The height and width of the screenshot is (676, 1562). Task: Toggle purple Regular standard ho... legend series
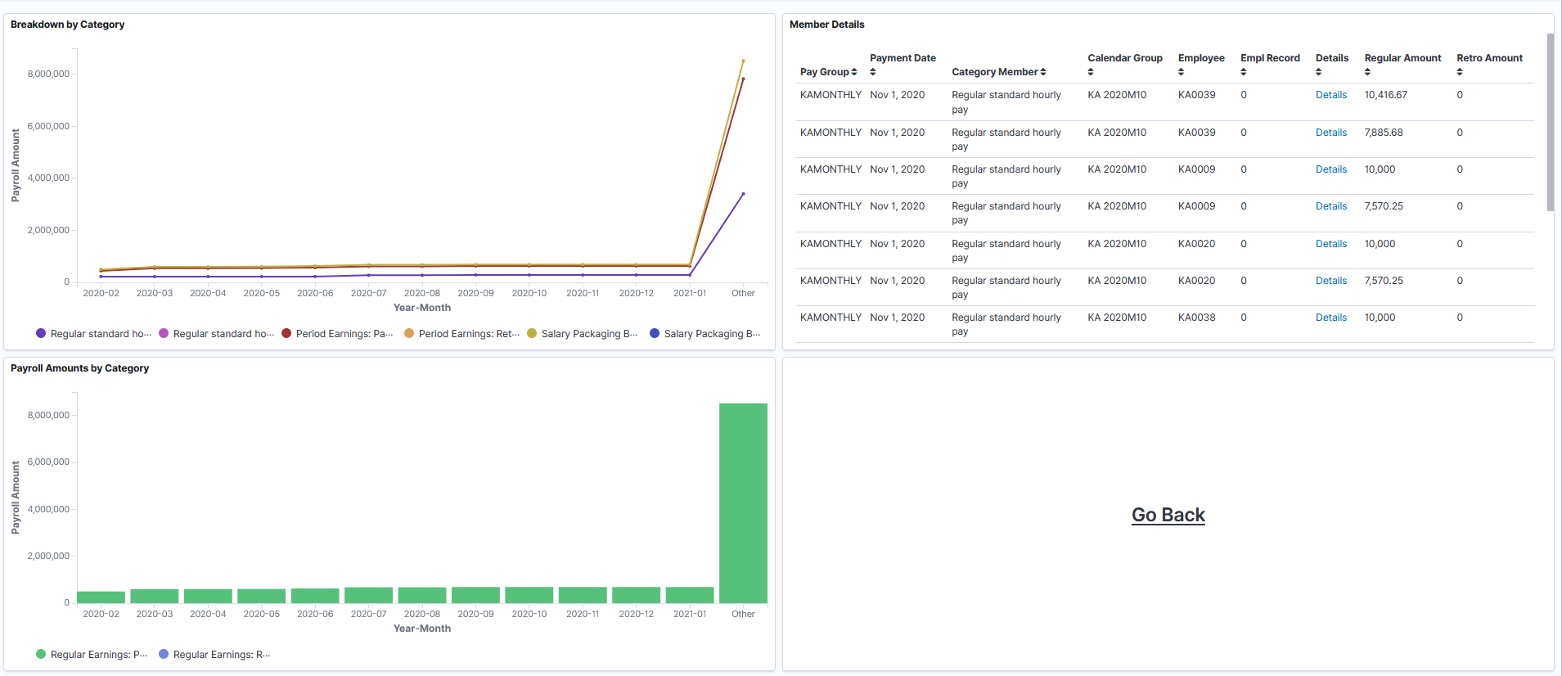point(93,334)
